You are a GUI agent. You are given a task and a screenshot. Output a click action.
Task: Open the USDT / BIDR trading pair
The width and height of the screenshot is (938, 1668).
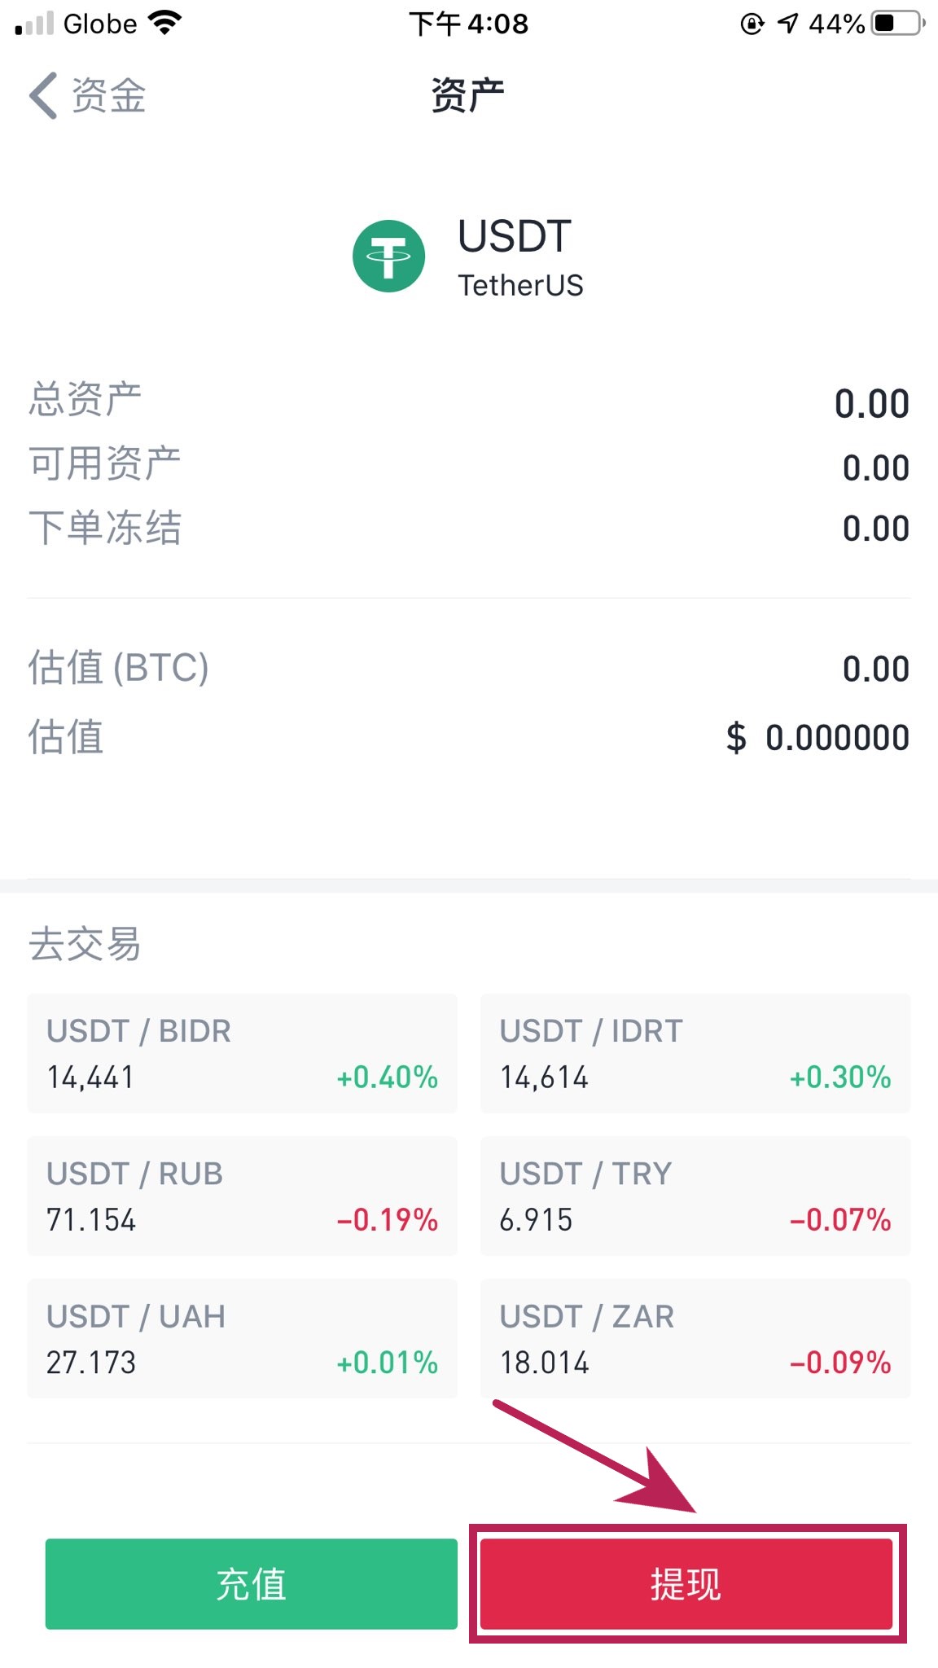pos(242,1053)
